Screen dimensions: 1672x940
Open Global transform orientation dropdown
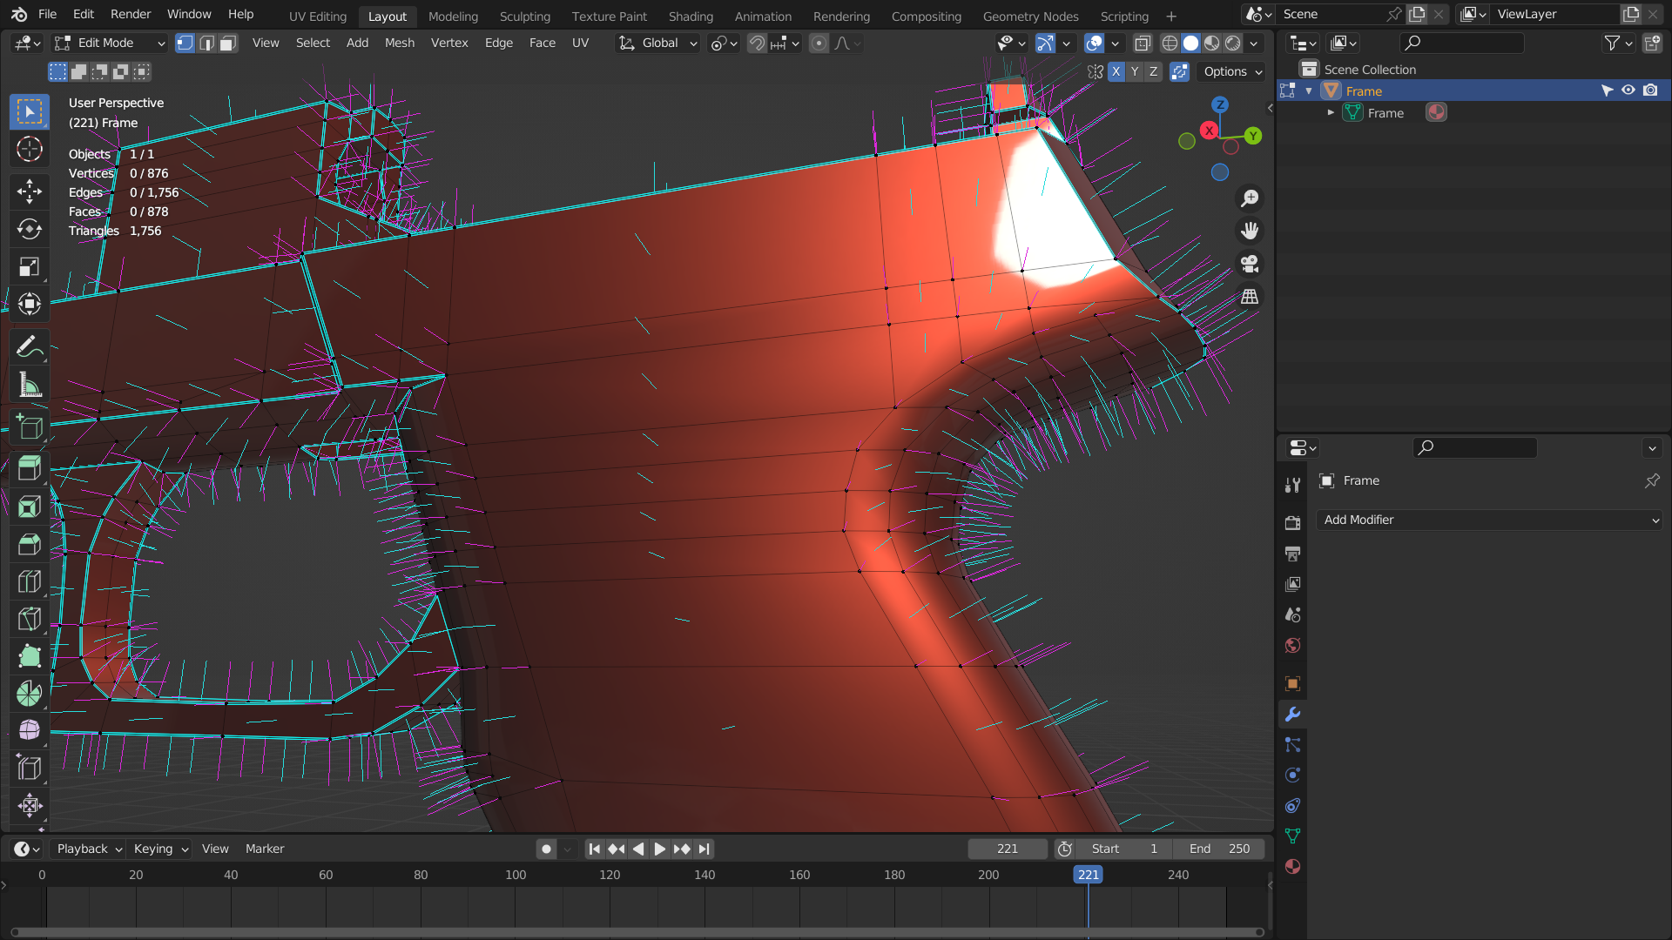click(x=657, y=43)
